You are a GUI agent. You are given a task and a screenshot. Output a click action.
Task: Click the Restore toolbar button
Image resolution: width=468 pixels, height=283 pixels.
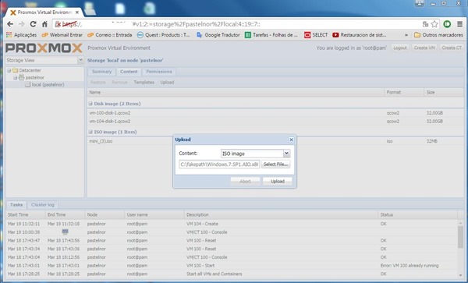coord(98,83)
